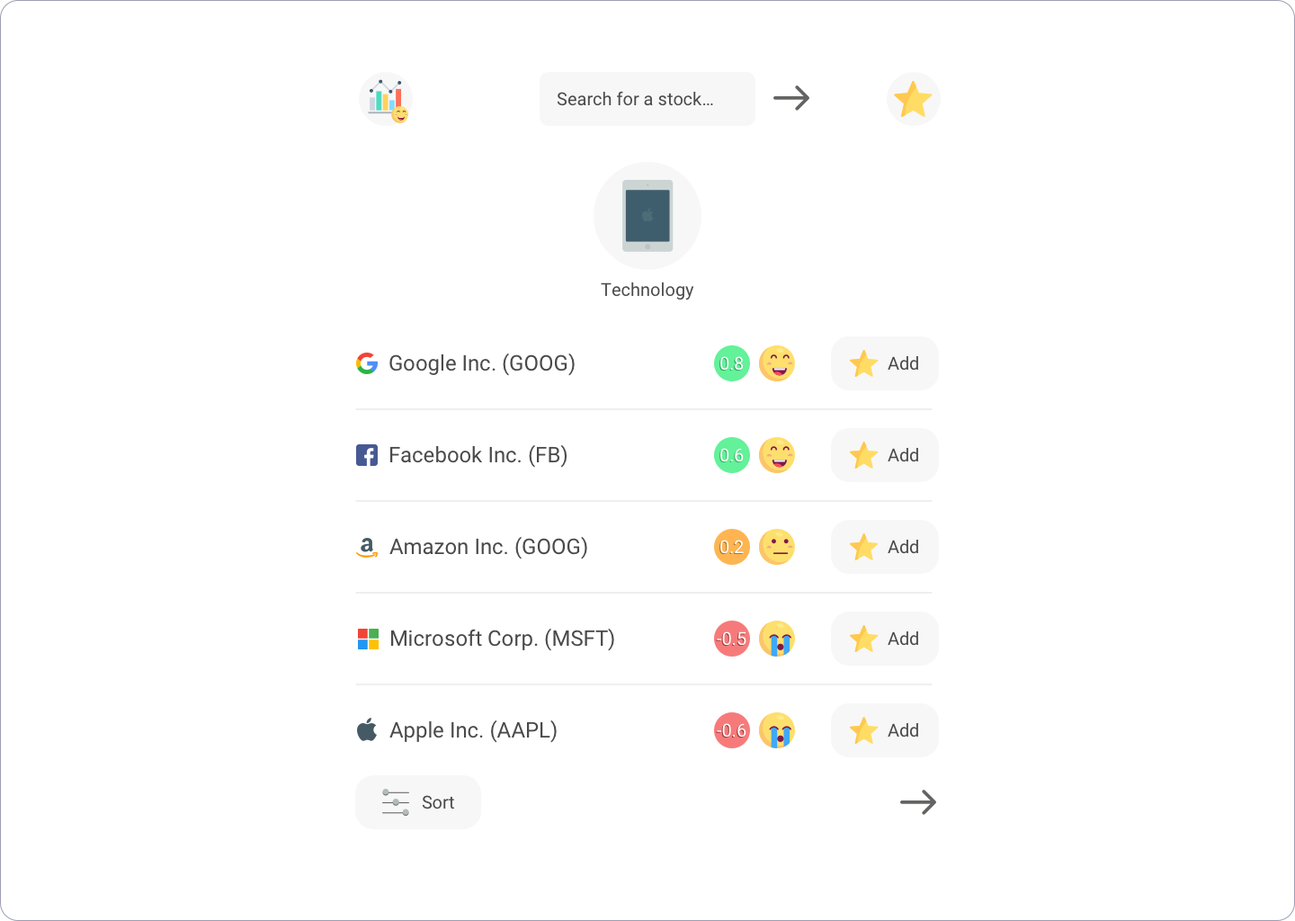Viewport: 1295px width, 921px height.
Task: Click Microsoft's crying sentiment emoji
Action: (x=777, y=639)
